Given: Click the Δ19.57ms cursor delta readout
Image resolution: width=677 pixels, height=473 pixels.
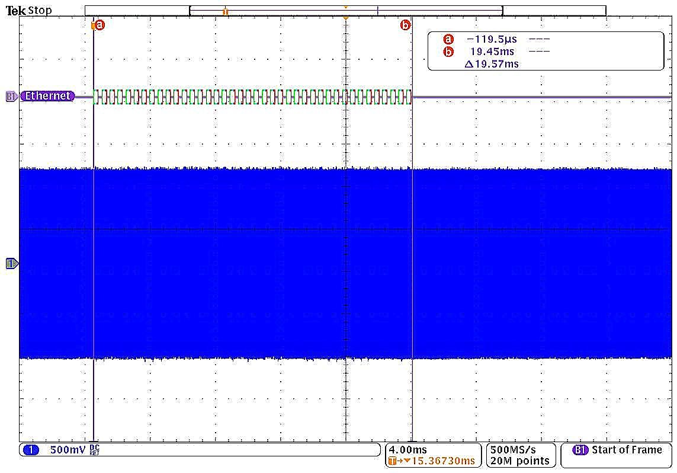Looking at the screenshot, I should pos(492,63).
